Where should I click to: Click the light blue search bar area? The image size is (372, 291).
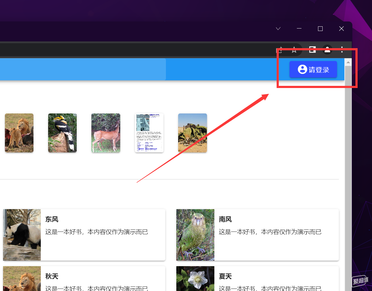(83, 69)
